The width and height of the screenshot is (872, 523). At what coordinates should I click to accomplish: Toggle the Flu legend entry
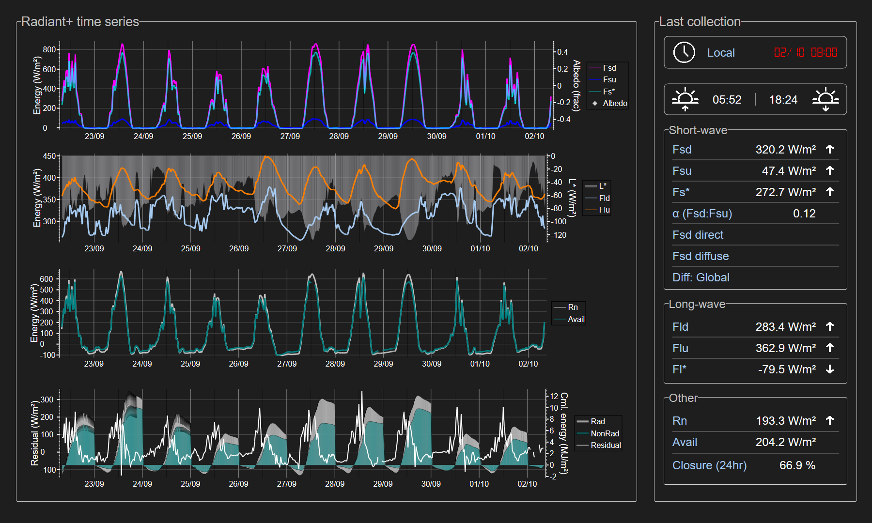point(604,210)
